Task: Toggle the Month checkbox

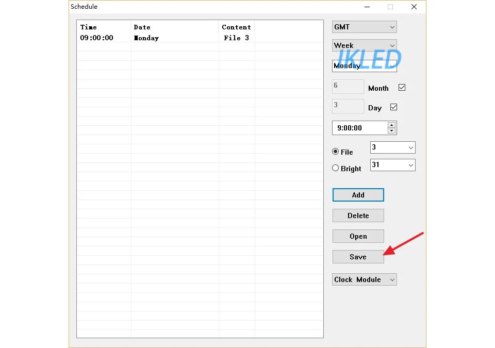Action: 402,88
